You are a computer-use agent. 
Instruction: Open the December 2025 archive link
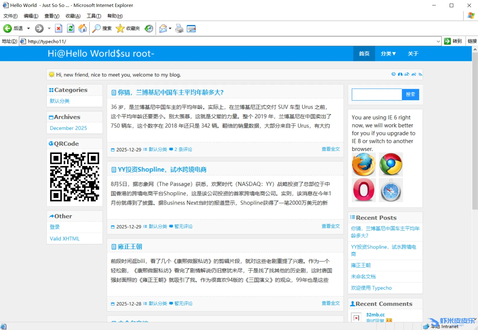pyautogui.click(x=68, y=128)
